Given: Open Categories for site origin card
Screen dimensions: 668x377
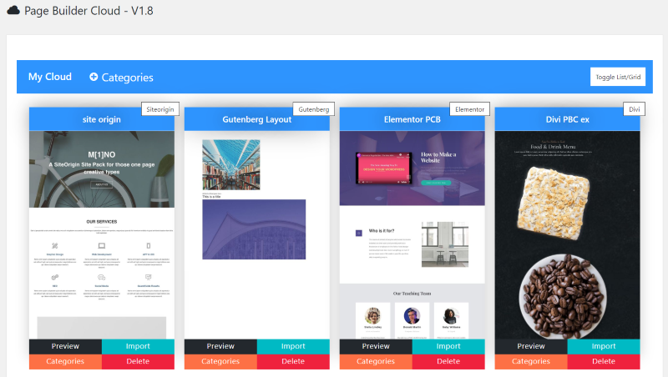Looking at the screenshot, I should coord(65,361).
